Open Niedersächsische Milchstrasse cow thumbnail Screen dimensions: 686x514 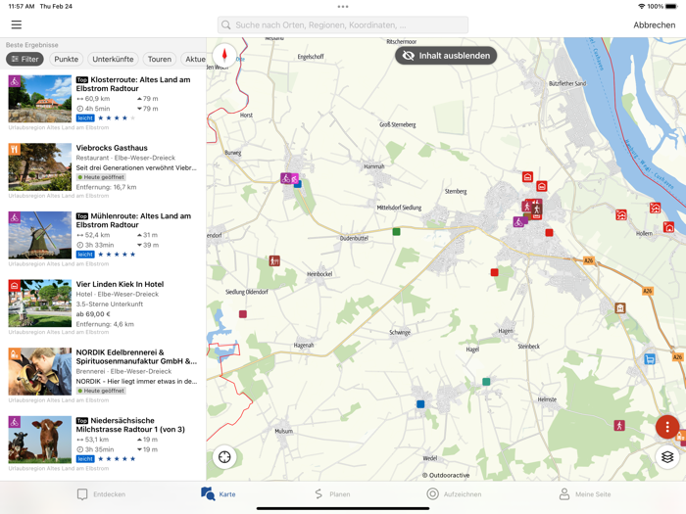40,440
